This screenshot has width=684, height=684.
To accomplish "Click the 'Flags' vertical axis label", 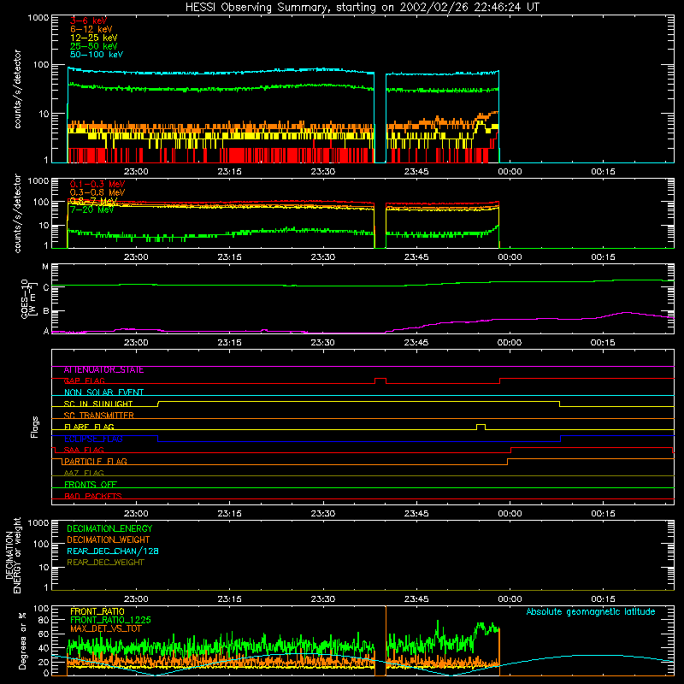I will (x=34, y=427).
